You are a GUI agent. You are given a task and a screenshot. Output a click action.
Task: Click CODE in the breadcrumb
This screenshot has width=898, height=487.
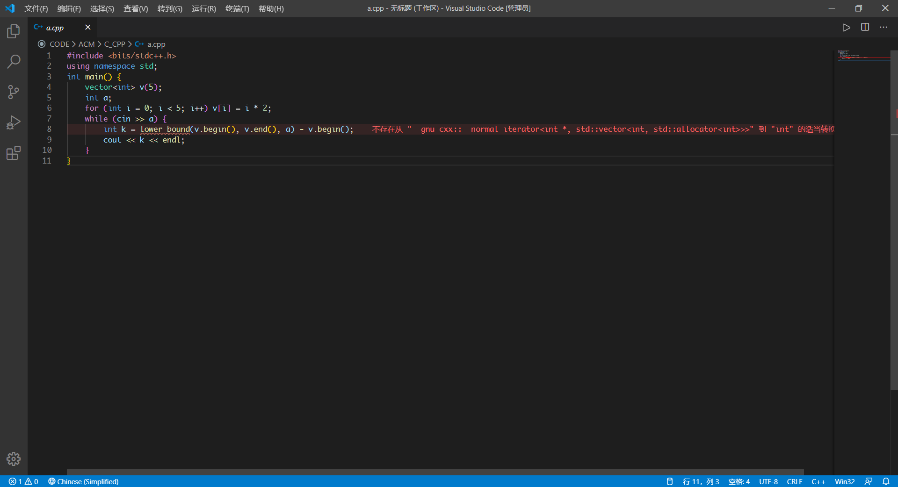pyautogui.click(x=59, y=44)
